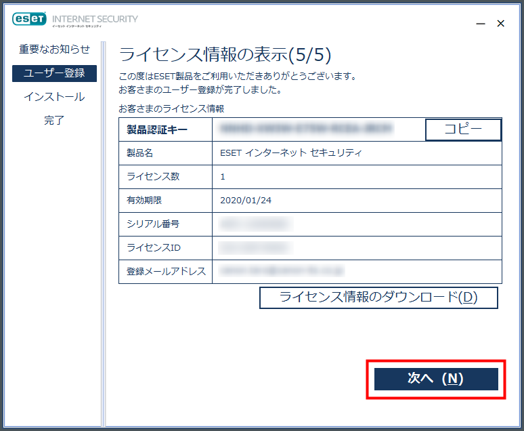Click the 登録メールアドレス label cell

point(165,272)
